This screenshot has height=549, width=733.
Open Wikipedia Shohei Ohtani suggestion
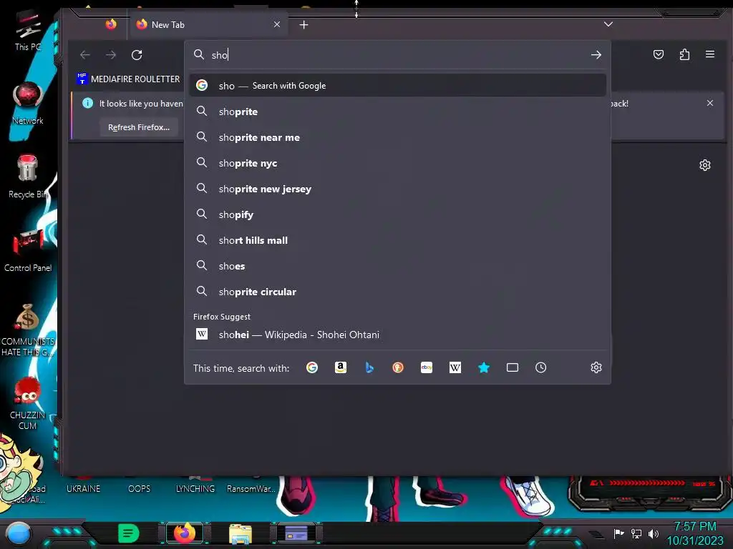(x=398, y=335)
